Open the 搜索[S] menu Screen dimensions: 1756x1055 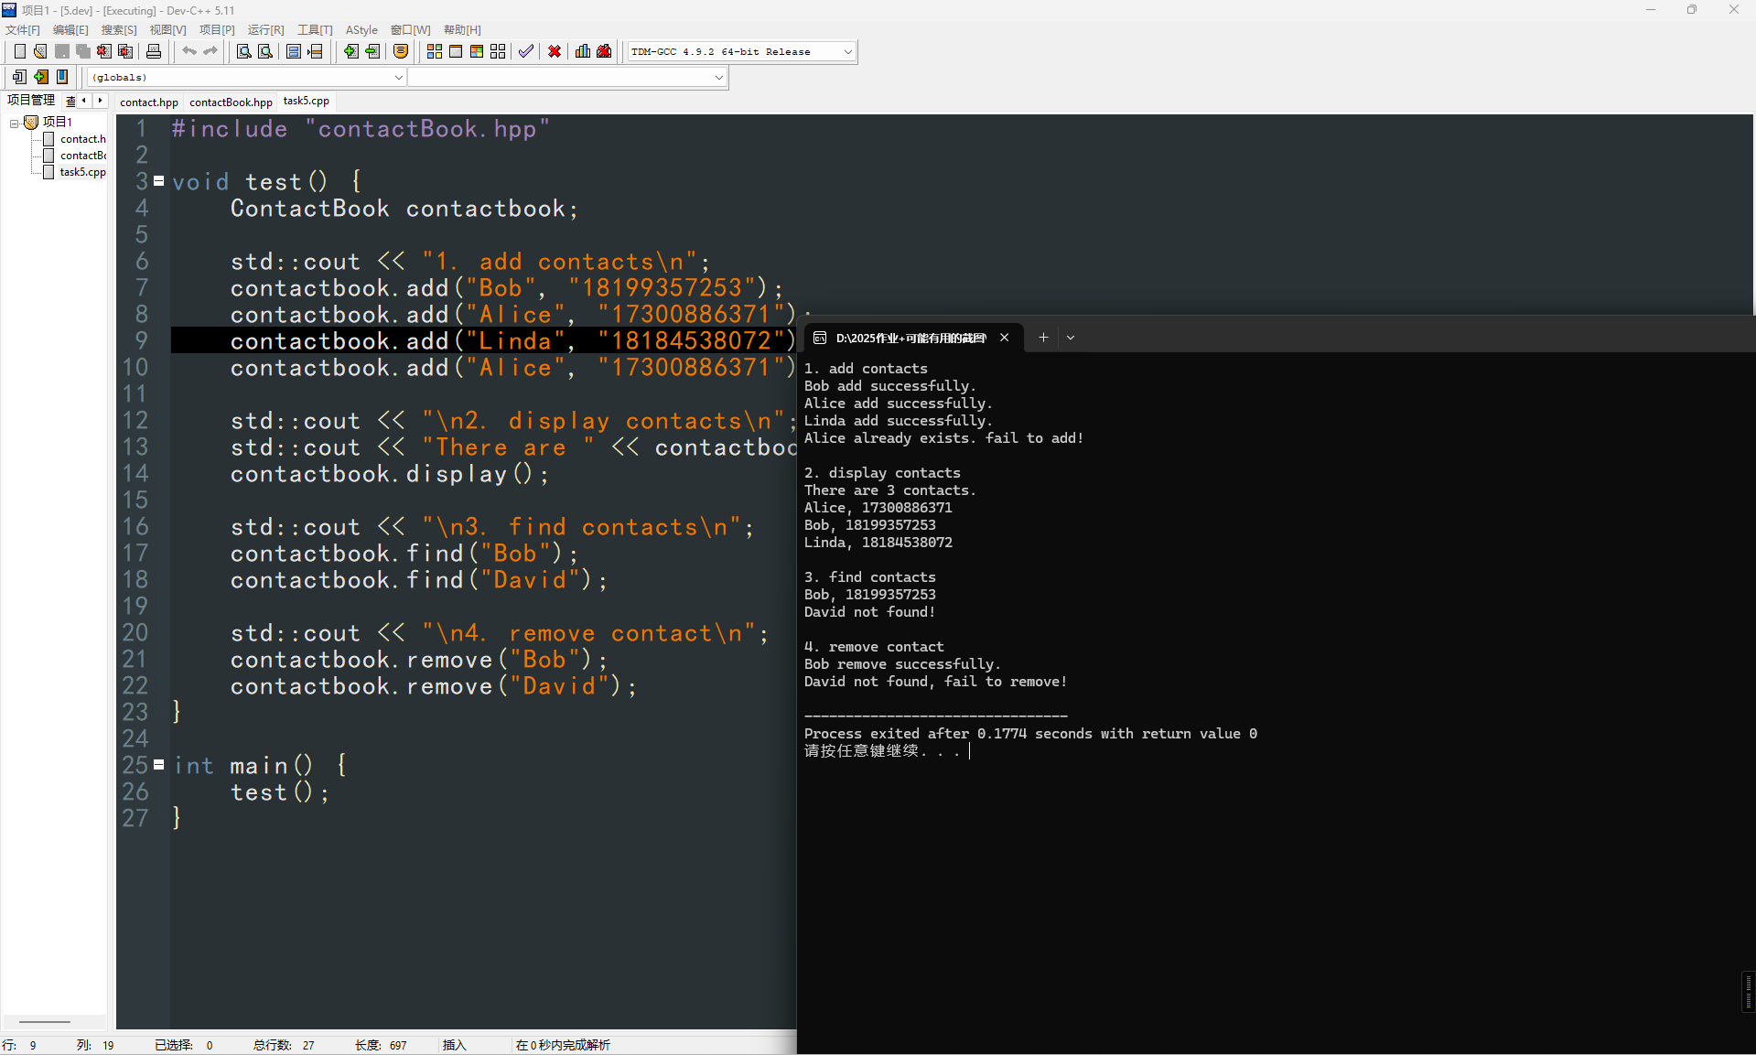119,30
